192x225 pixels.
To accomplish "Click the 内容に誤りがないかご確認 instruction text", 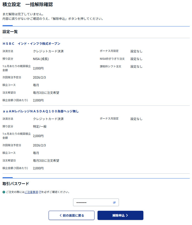I will point(53,19).
